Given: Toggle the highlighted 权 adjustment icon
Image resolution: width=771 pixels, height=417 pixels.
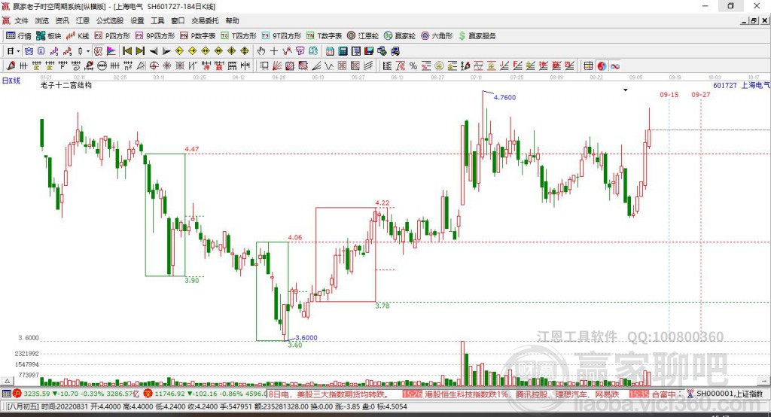Looking at the screenshot, I should [99, 51].
